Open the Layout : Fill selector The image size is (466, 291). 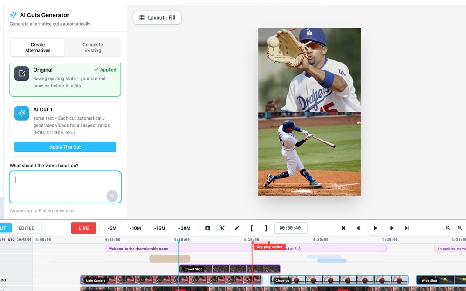click(157, 18)
